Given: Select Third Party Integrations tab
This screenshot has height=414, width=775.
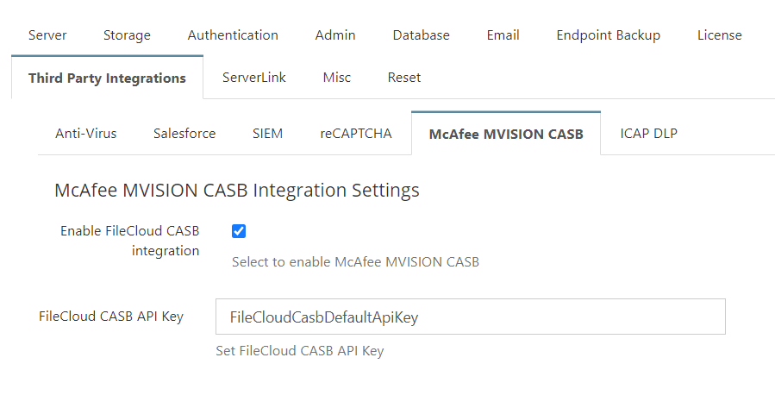Looking at the screenshot, I should click(107, 78).
